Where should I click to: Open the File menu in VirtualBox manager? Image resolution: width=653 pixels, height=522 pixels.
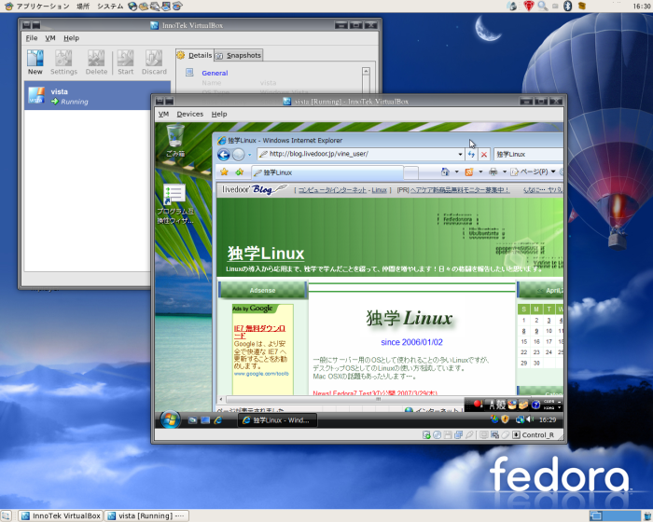(32, 38)
